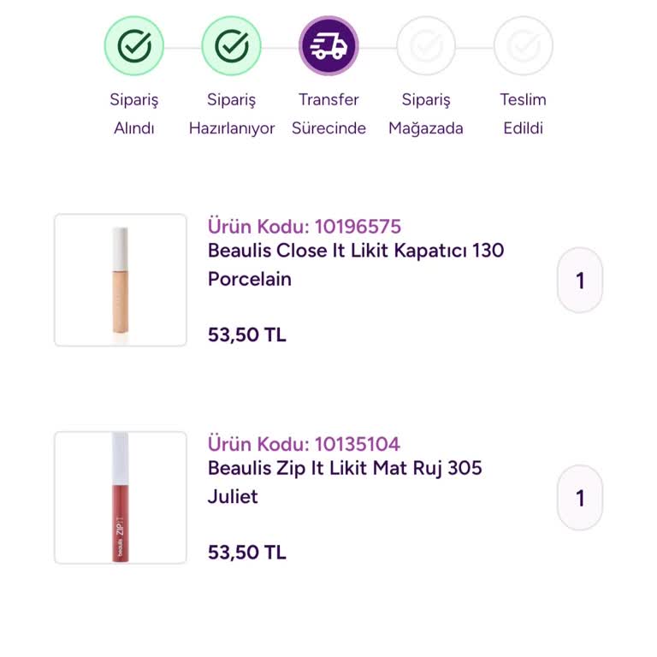Click the Sipariş Alındı label

pos(134,114)
